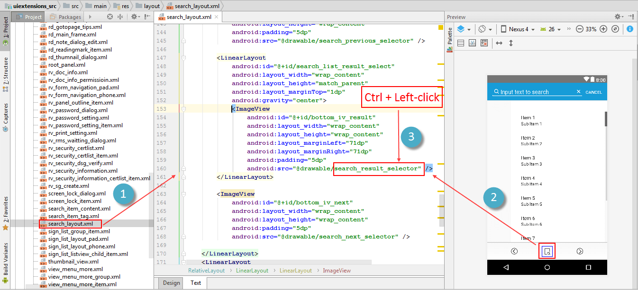
Task: Click the Android back triangle in the preview
Action: (x=506, y=267)
